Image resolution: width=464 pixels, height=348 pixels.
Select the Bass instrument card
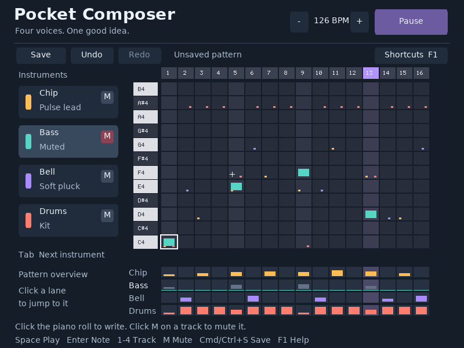[x=68, y=142]
